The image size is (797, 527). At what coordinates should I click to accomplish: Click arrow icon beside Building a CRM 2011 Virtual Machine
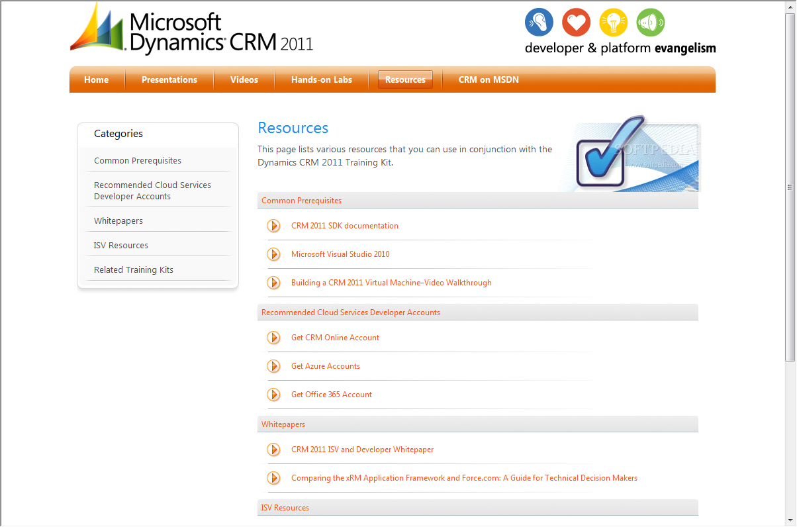tap(273, 283)
